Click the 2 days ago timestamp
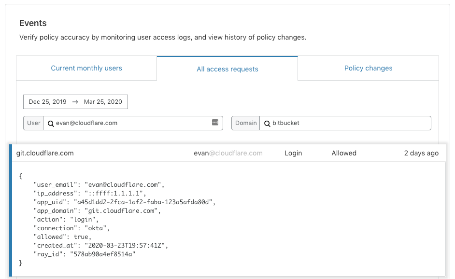The height and width of the screenshot is (279, 455). 421,153
